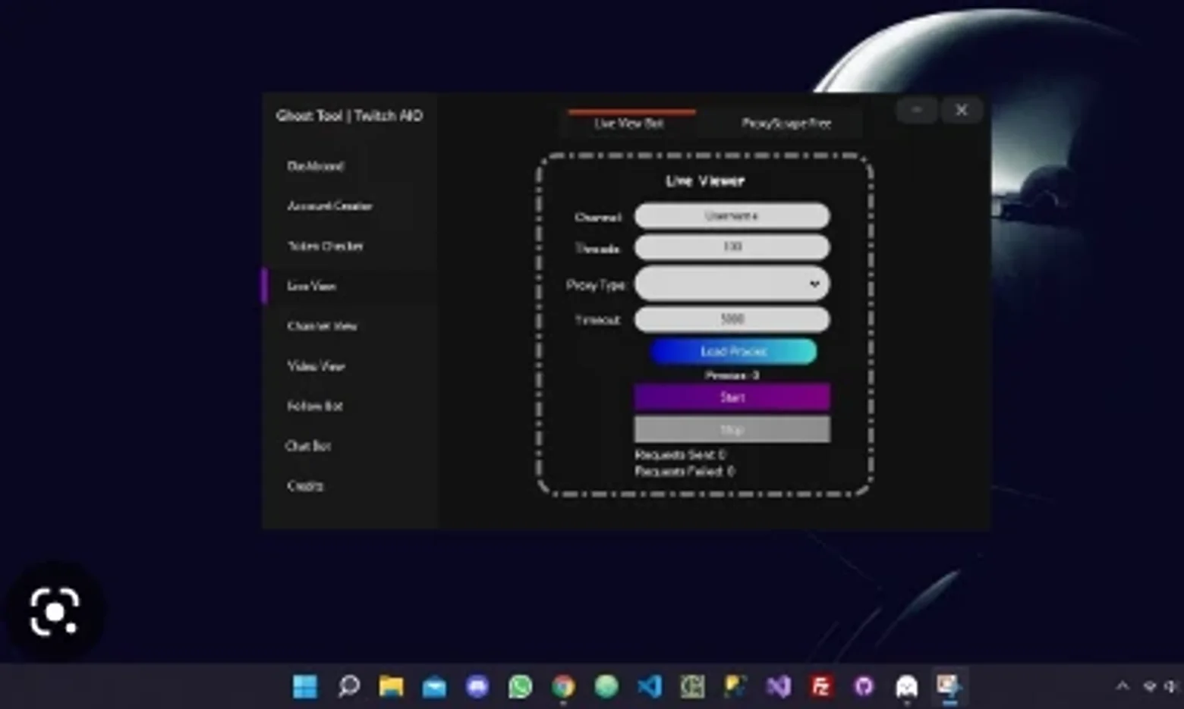Open the network status tray icon
Viewport: 1184px width, 709px height.
[x=1150, y=686]
